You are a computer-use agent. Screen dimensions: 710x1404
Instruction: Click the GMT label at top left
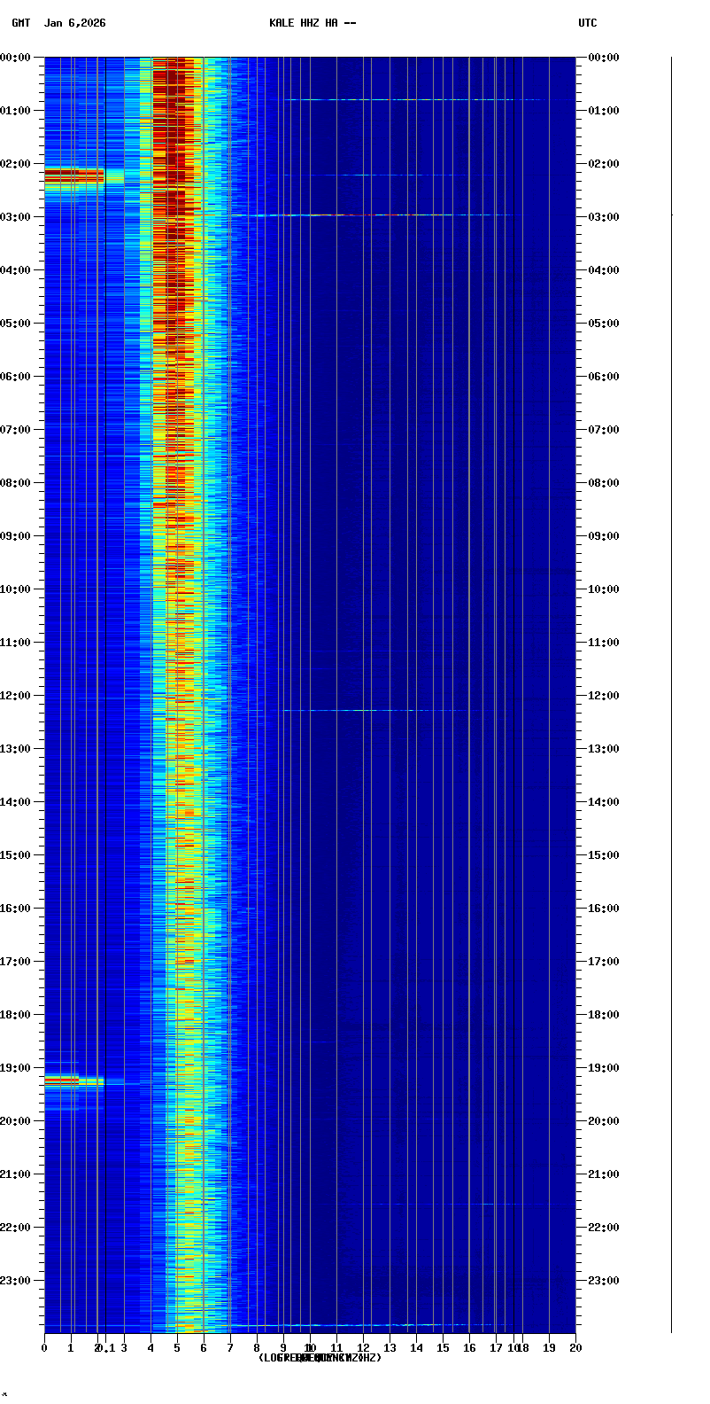coord(20,23)
